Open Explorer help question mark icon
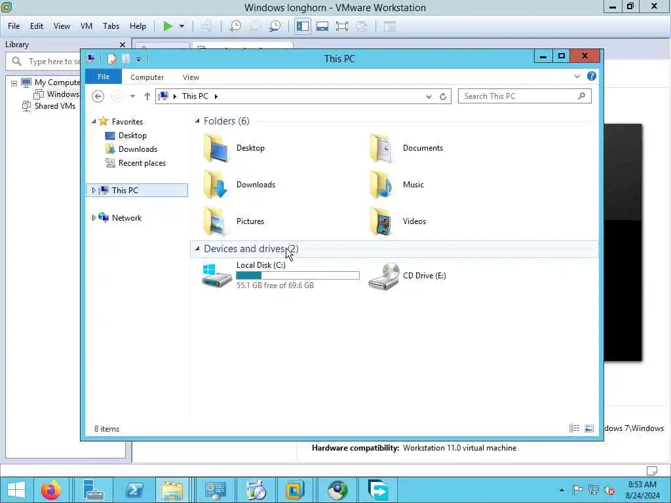671x503 pixels. (592, 76)
